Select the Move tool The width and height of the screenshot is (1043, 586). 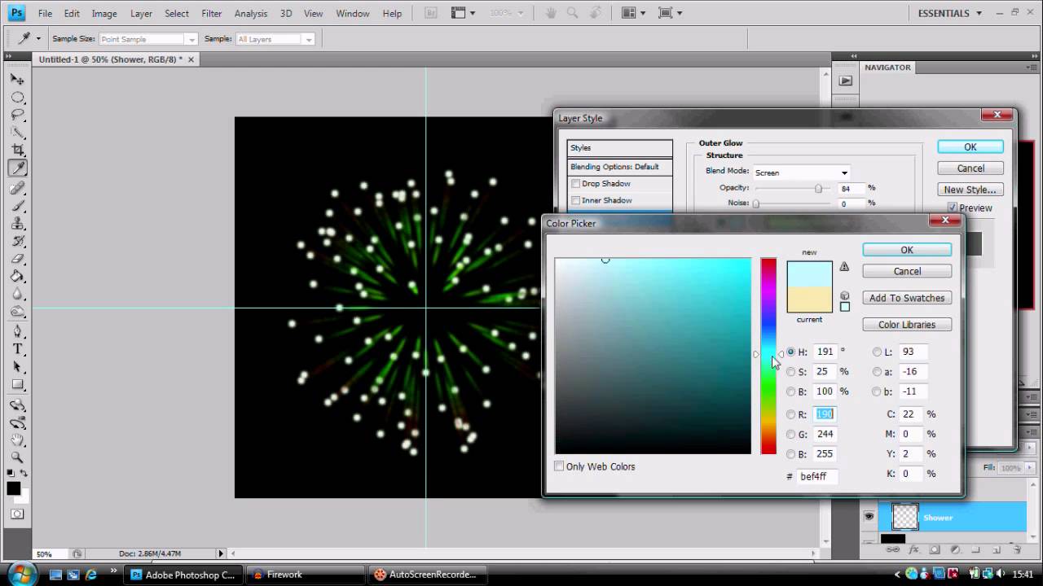[x=17, y=80]
